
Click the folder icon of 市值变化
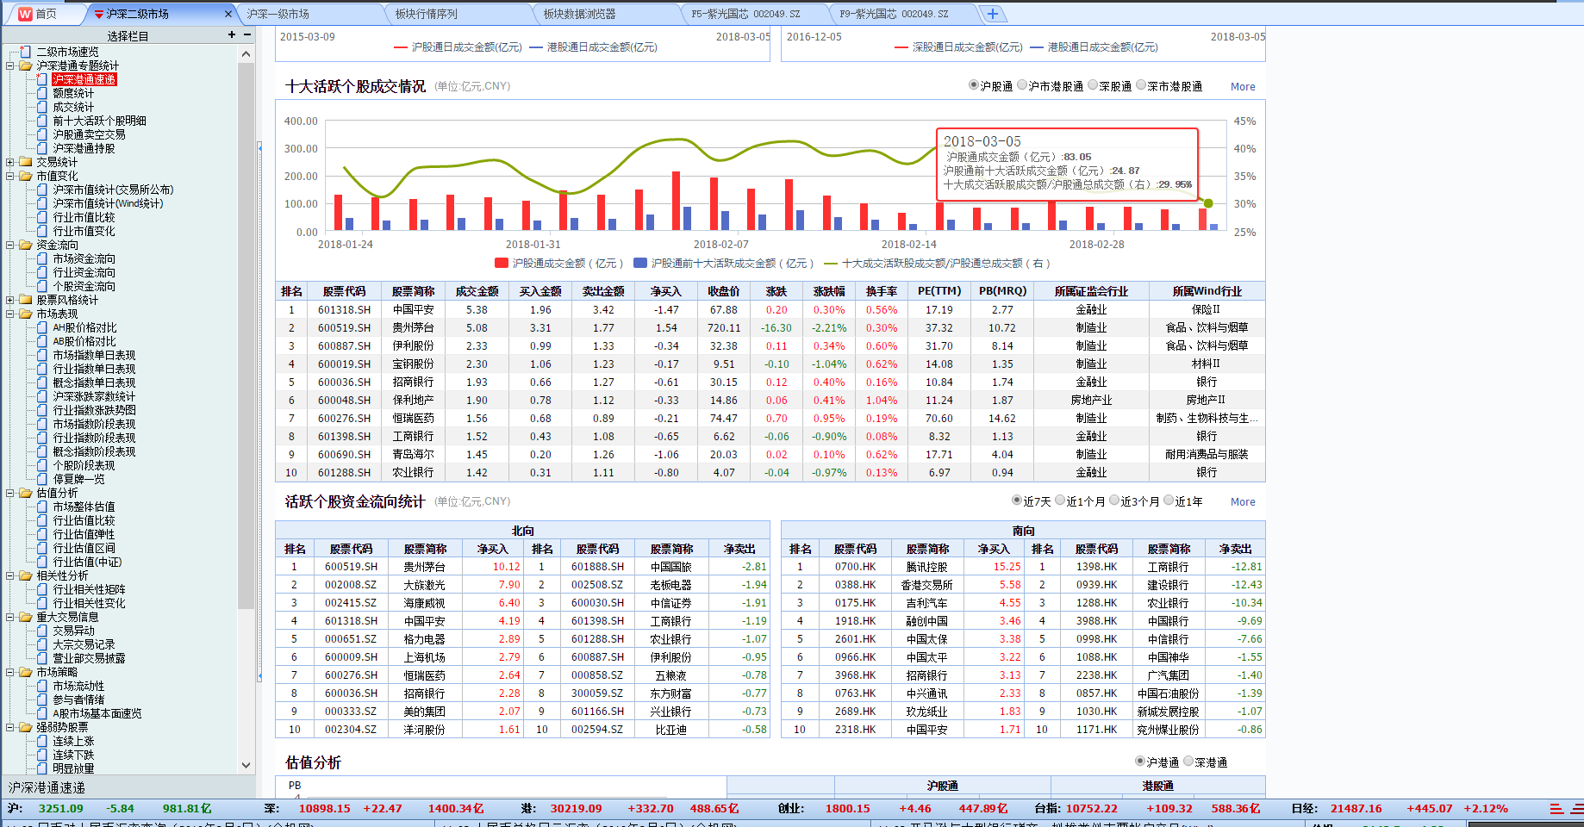(x=26, y=176)
